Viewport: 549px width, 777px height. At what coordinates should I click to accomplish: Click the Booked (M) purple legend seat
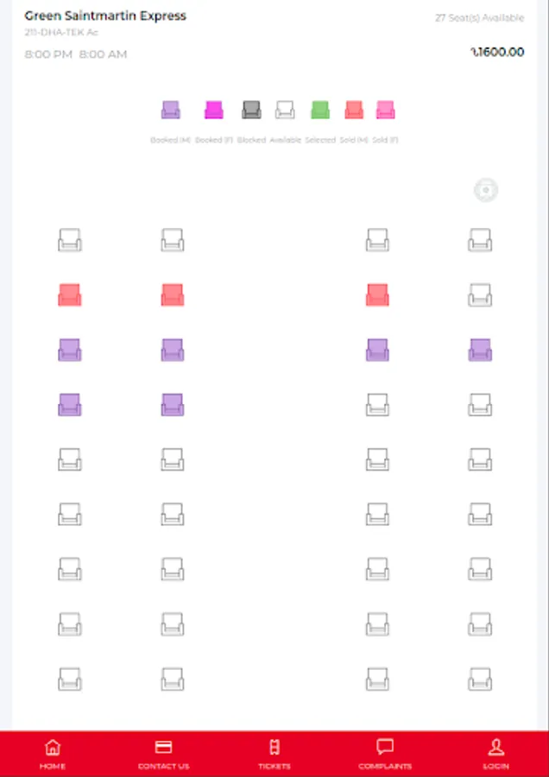click(x=171, y=111)
